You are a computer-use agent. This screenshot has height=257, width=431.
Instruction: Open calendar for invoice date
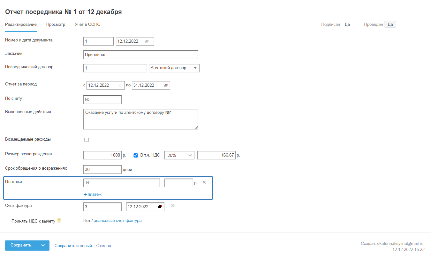pyautogui.click(x=160, y=207)
